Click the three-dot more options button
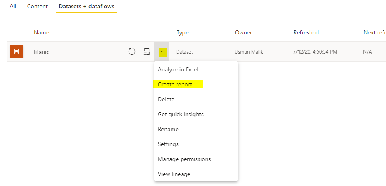The image size is (386, 186). tap(162, 52)
